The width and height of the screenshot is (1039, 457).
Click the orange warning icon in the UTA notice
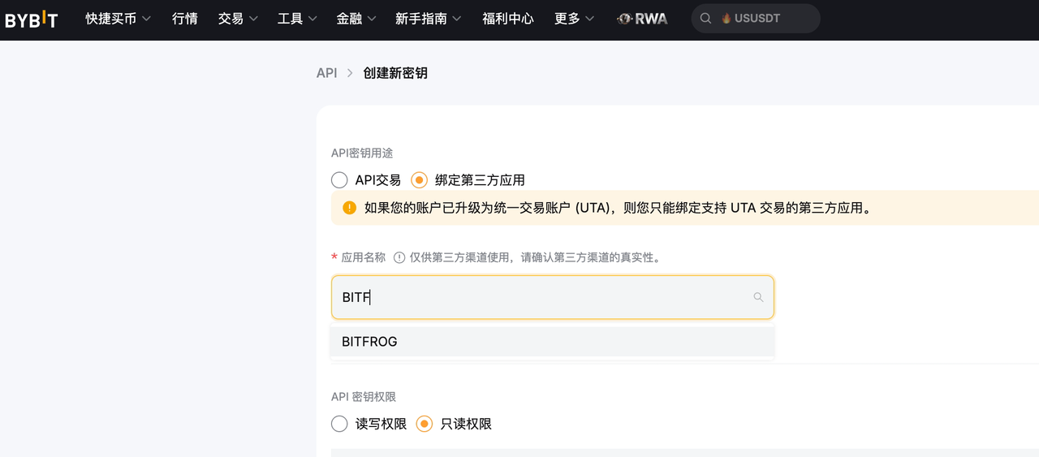pos(349,208)
